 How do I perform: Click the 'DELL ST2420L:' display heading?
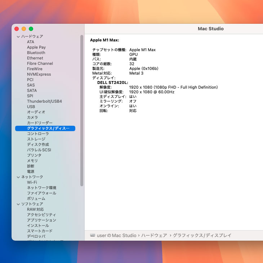tap(113, 83)
